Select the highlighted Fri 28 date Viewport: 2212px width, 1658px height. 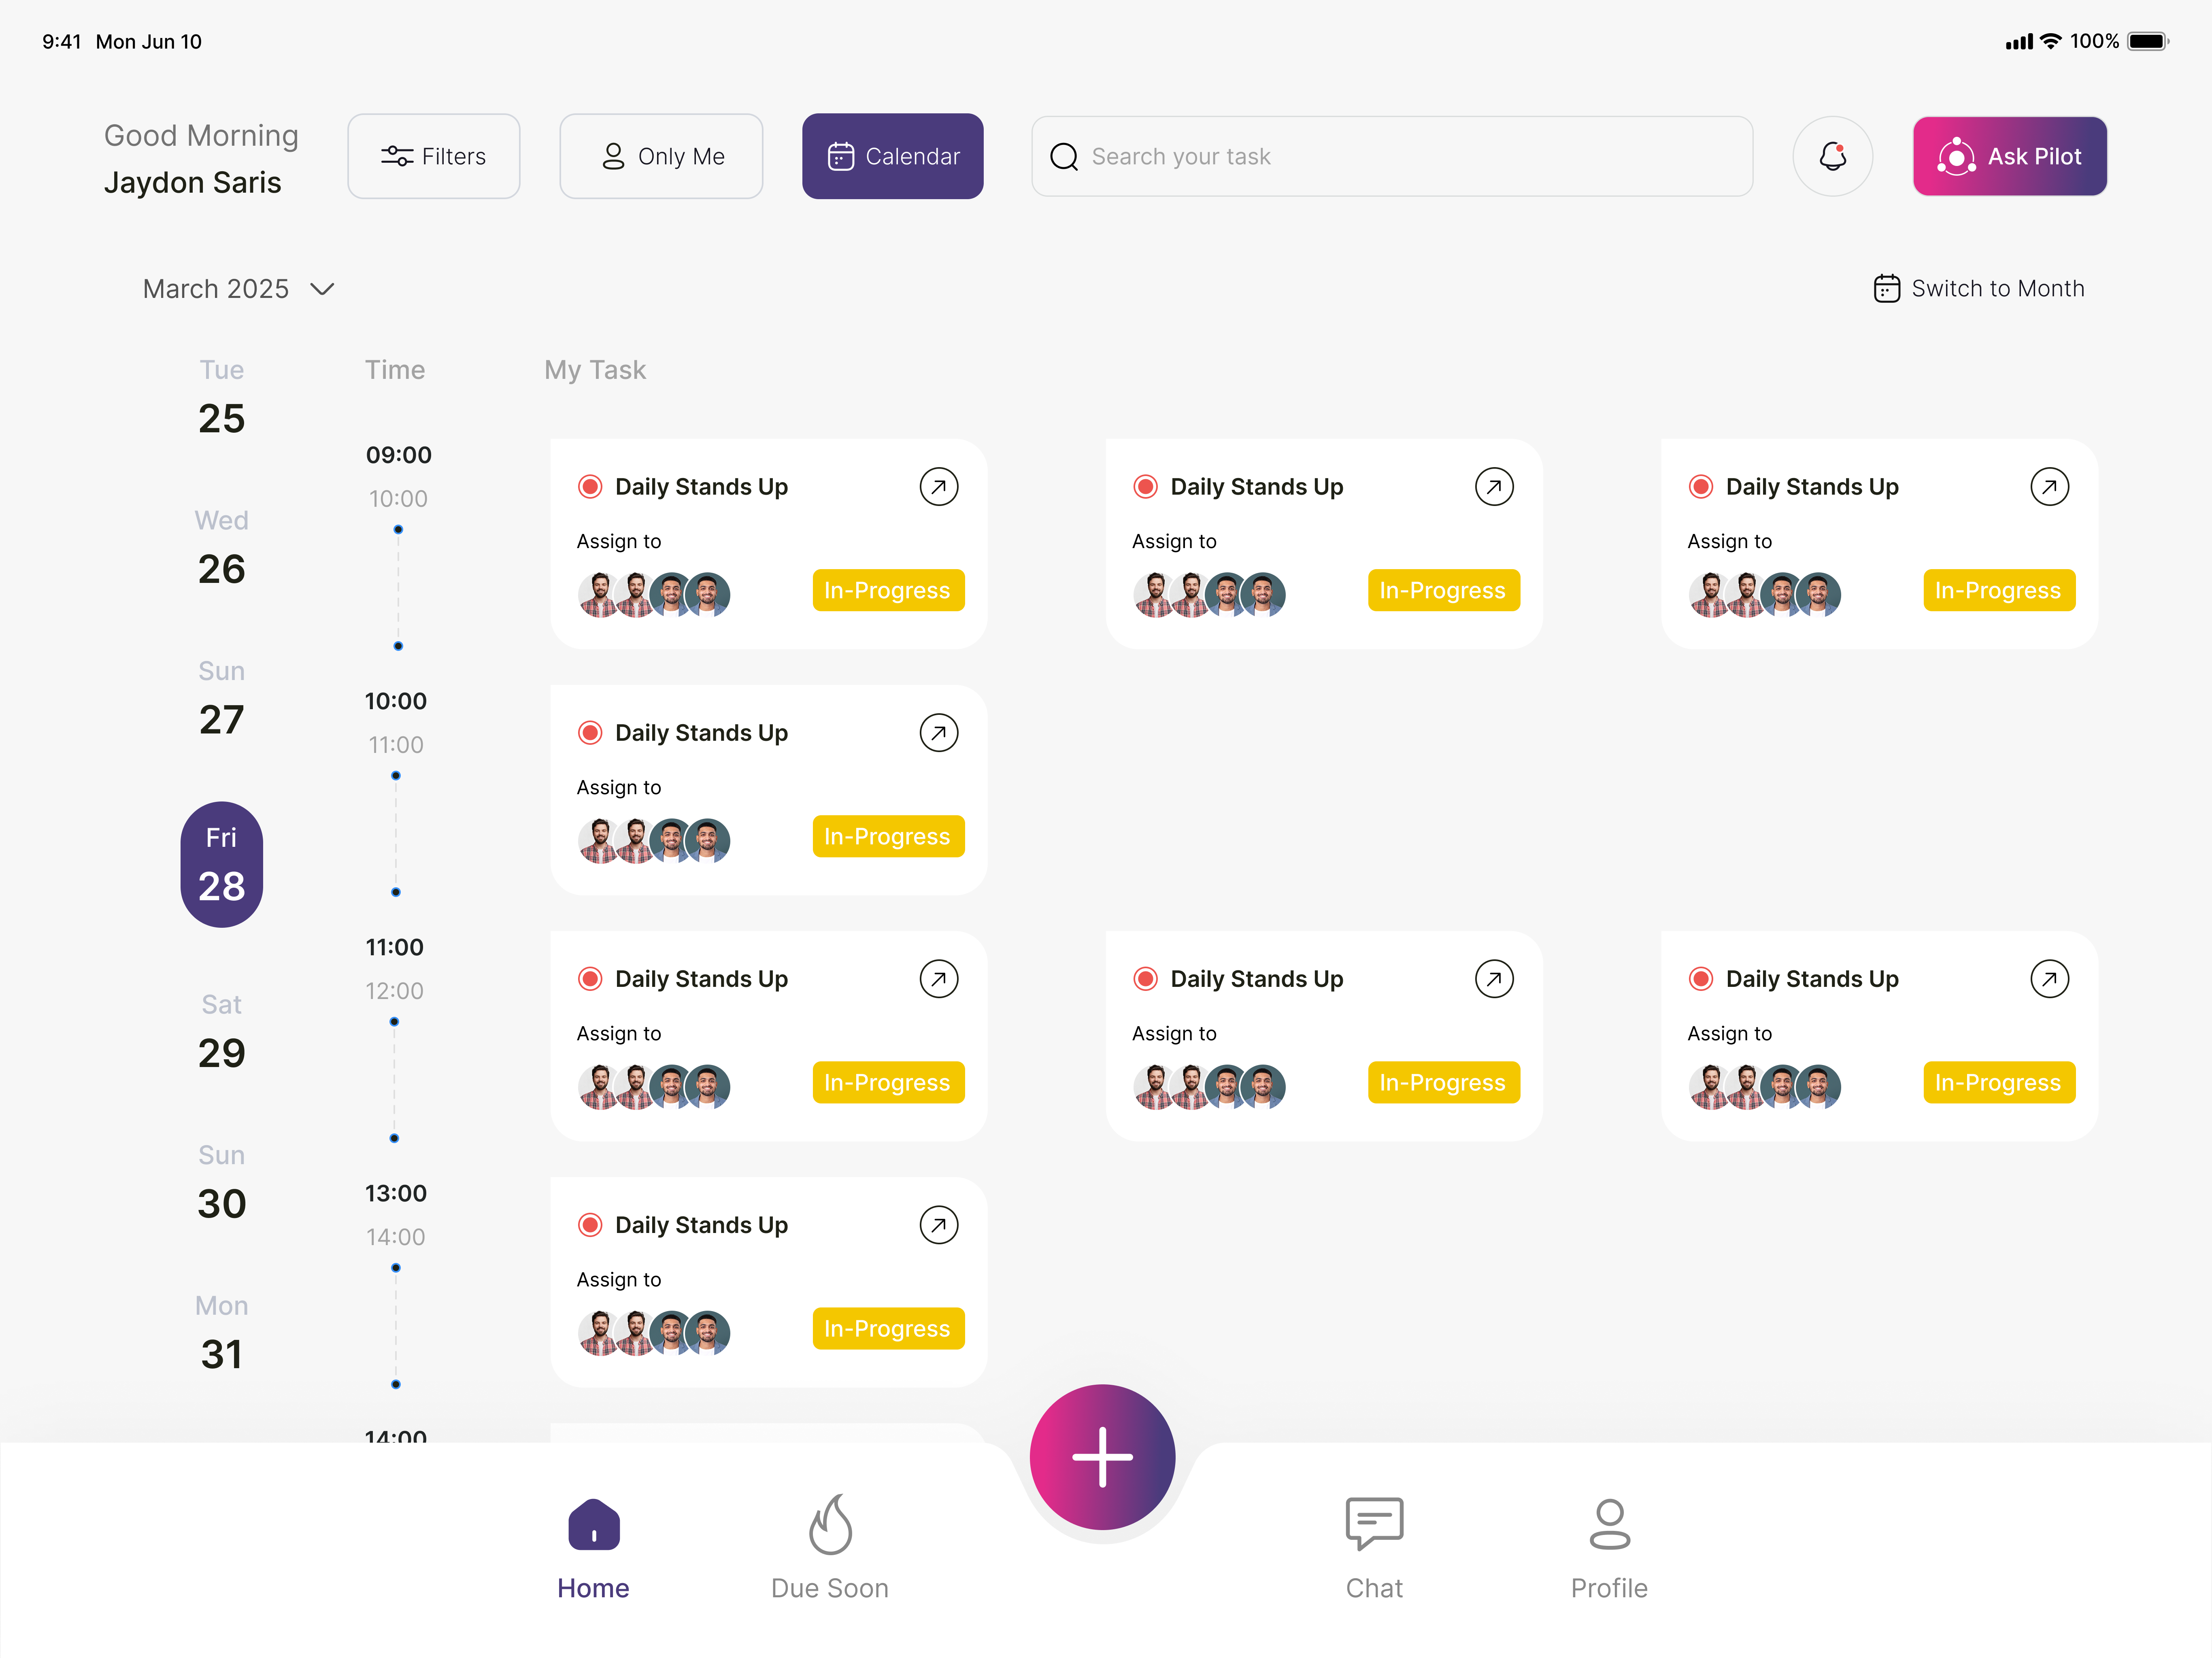point(221,864)
